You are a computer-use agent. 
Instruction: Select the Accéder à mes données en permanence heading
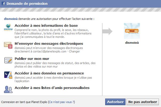(x=49, y=73)
